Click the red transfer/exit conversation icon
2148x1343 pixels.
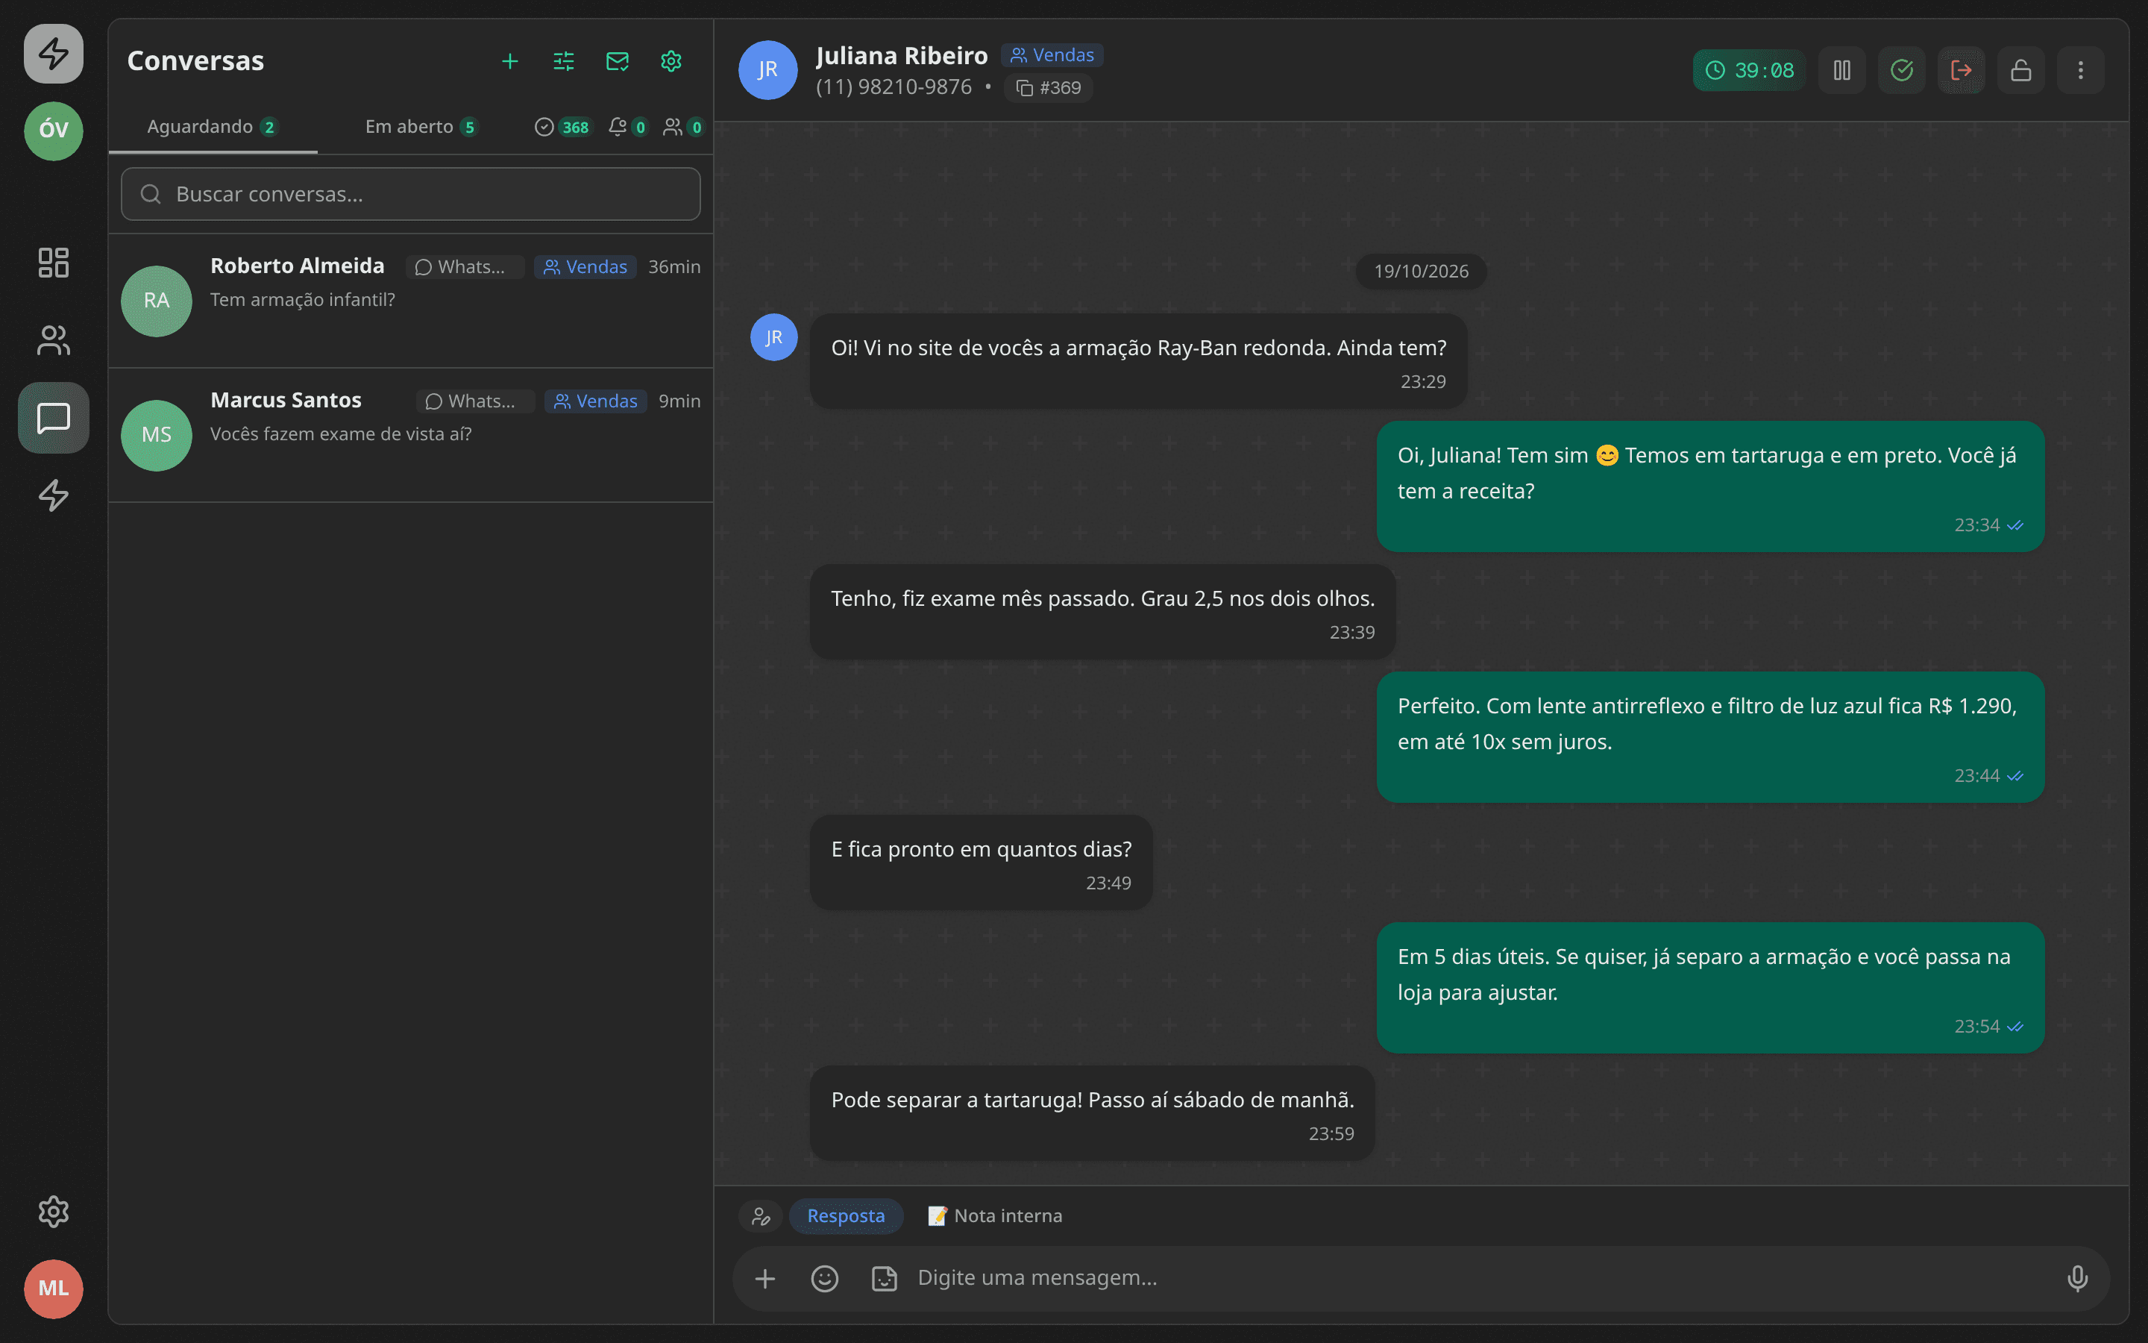click(1961, 70)
